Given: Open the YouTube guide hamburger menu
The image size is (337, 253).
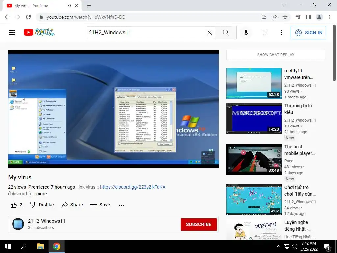Looking at the screenshot, I should 12,33.
